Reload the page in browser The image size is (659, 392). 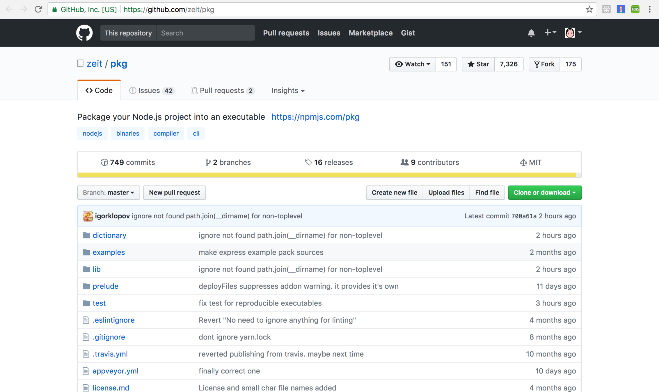[x=38, y=10]
